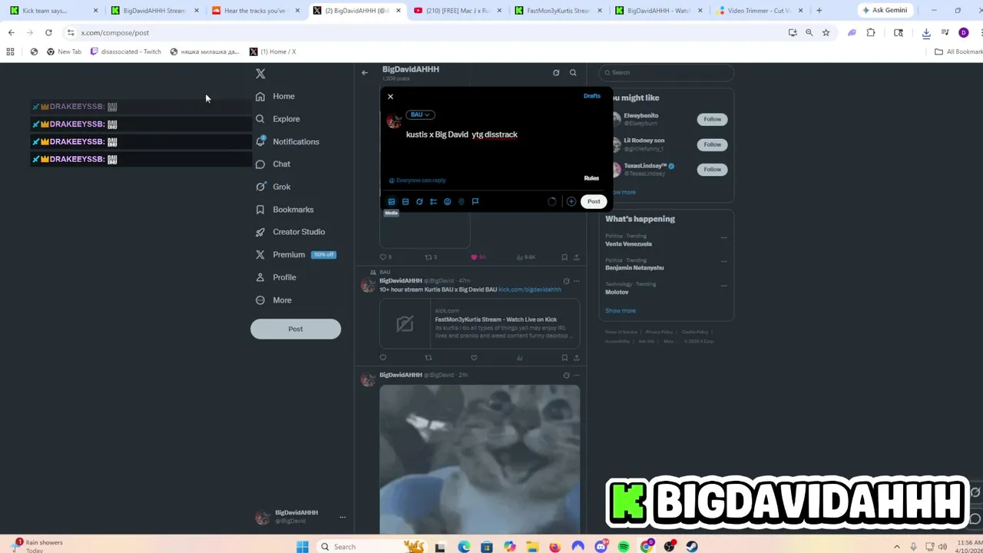Screen dimensions: 983x553
Task: Click the X search field
Action: (667, 73)
